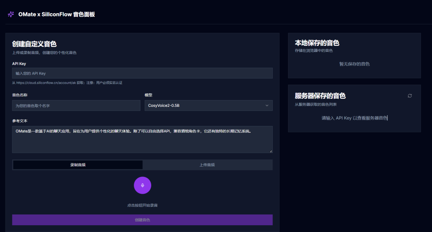Switch to the 上传音频 tab

point(207,165)
